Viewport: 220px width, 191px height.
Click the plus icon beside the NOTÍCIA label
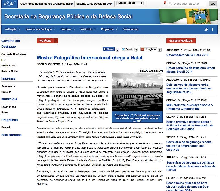coord(56,41)
